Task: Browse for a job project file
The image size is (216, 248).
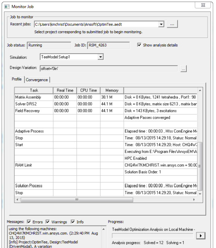Action: pyautogui.click(x=172, y=24)
